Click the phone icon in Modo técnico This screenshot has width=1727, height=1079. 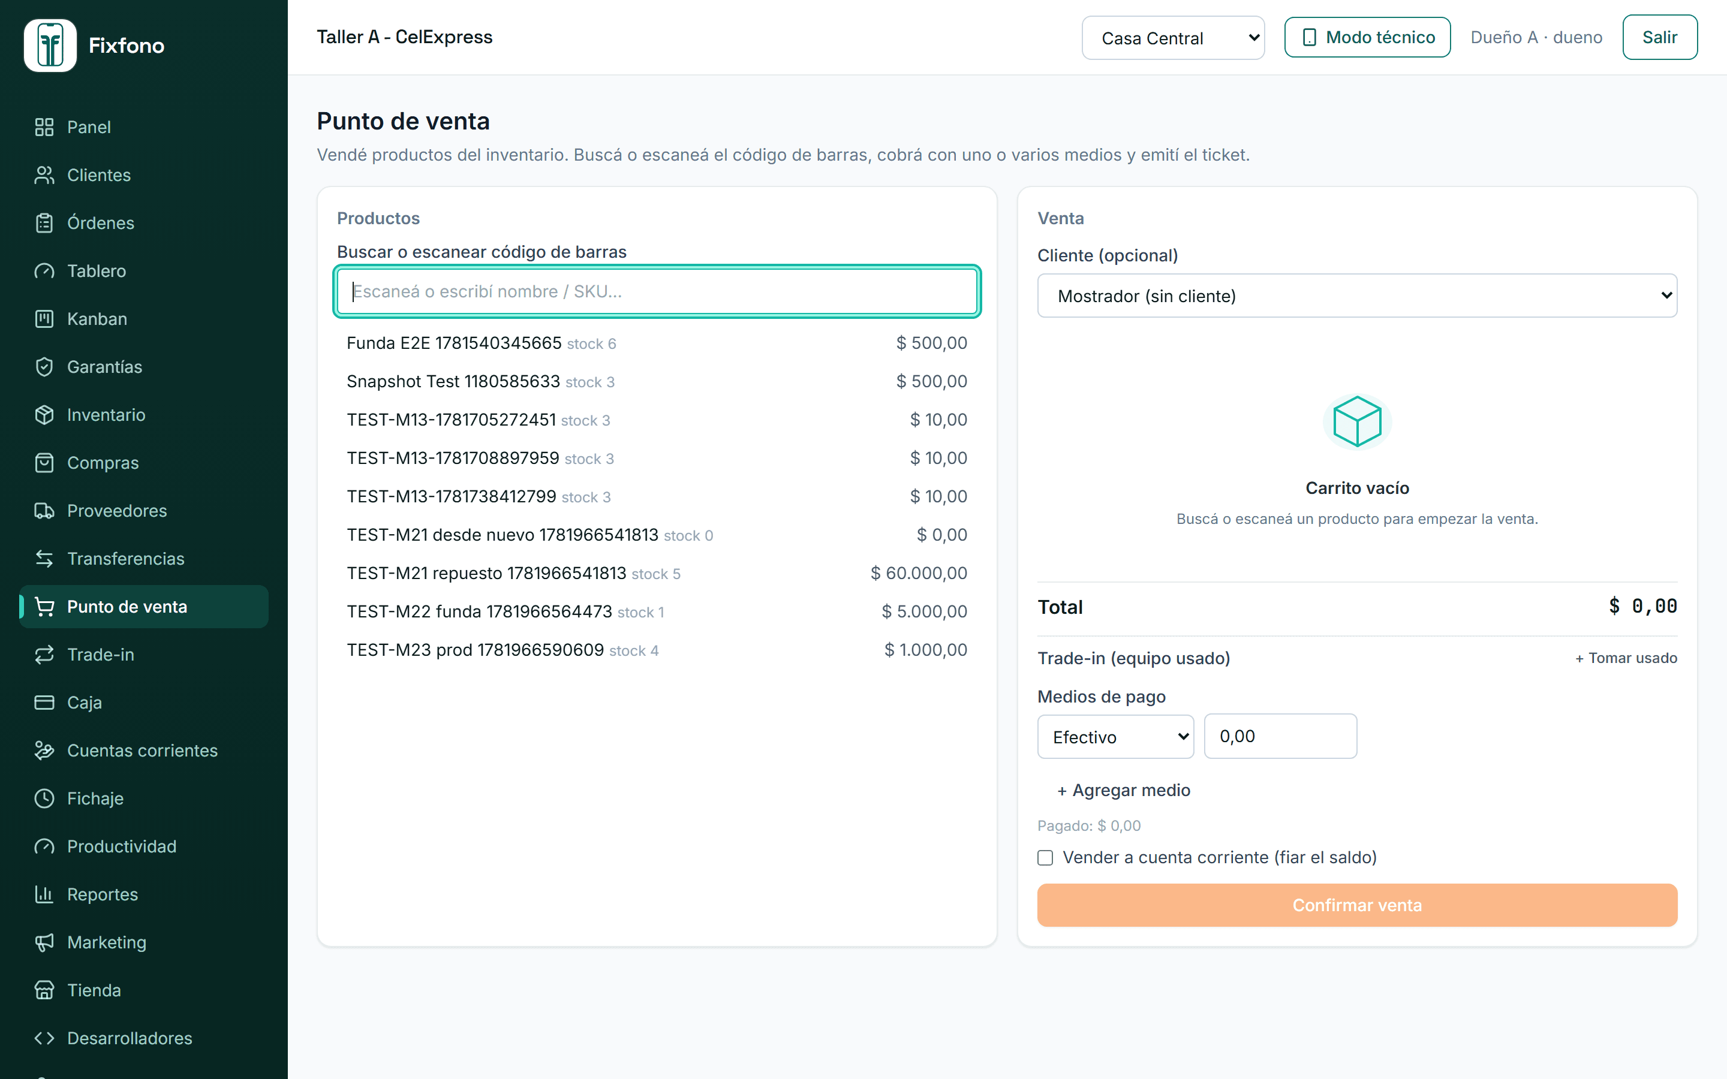pos(1309,37)
